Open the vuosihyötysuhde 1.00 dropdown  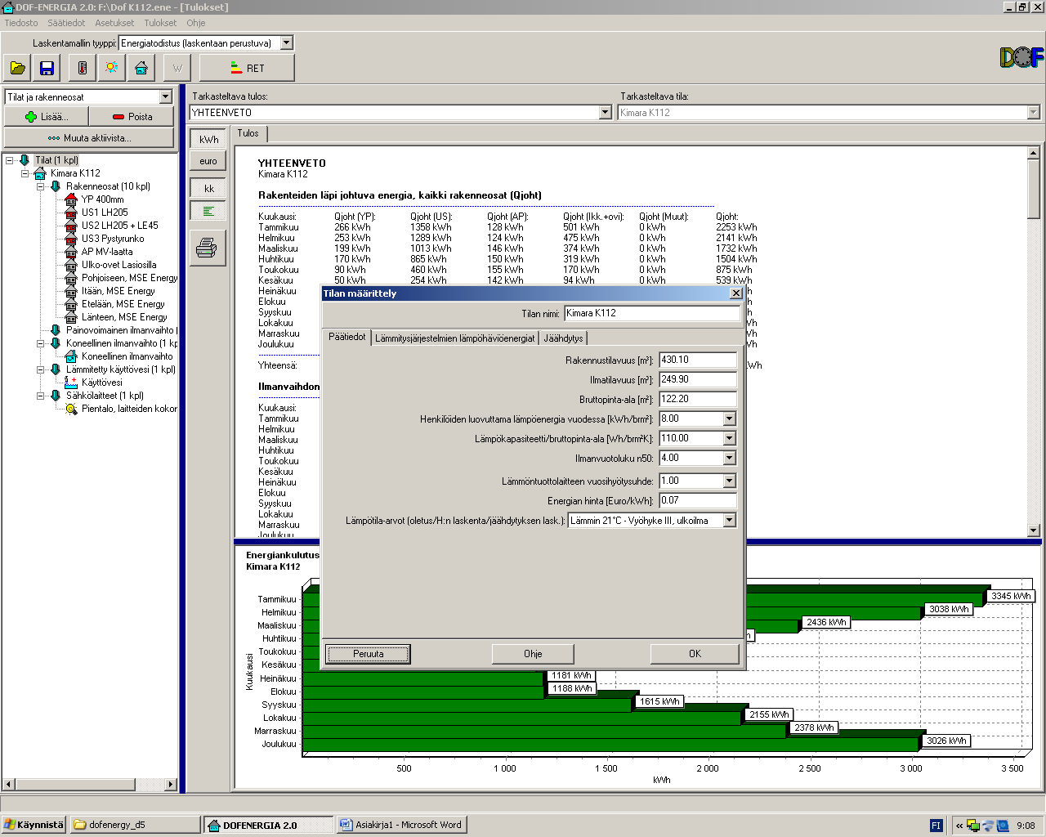click(730, 481)
